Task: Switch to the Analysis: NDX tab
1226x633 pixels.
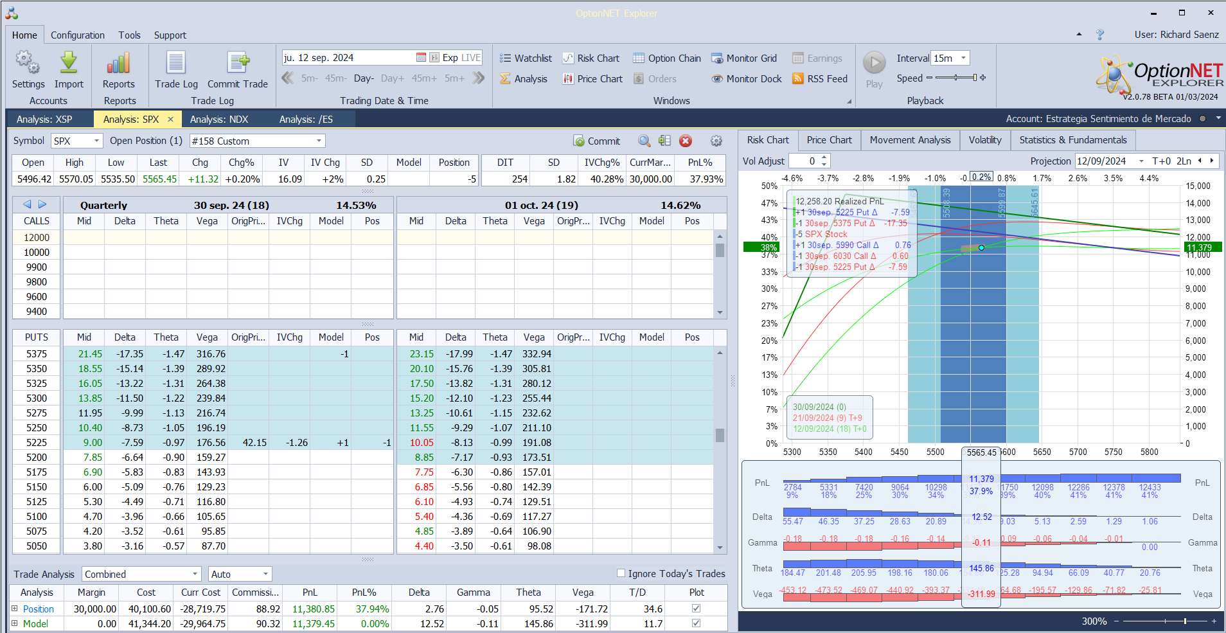Action: pyautogui.click(x=218, y=120)
